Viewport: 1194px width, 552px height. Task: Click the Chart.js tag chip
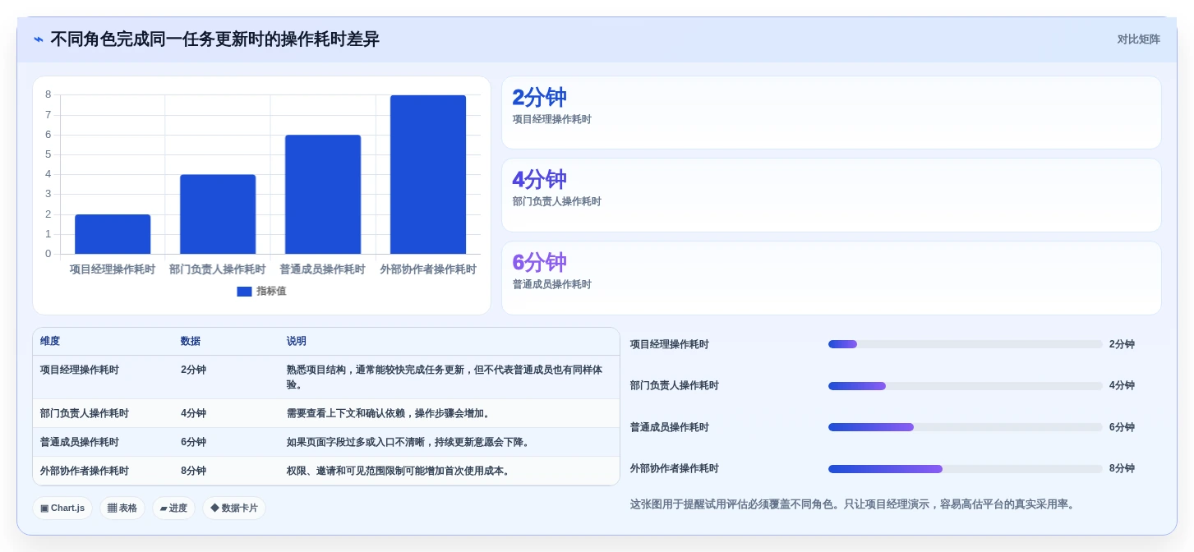(62, 508)
